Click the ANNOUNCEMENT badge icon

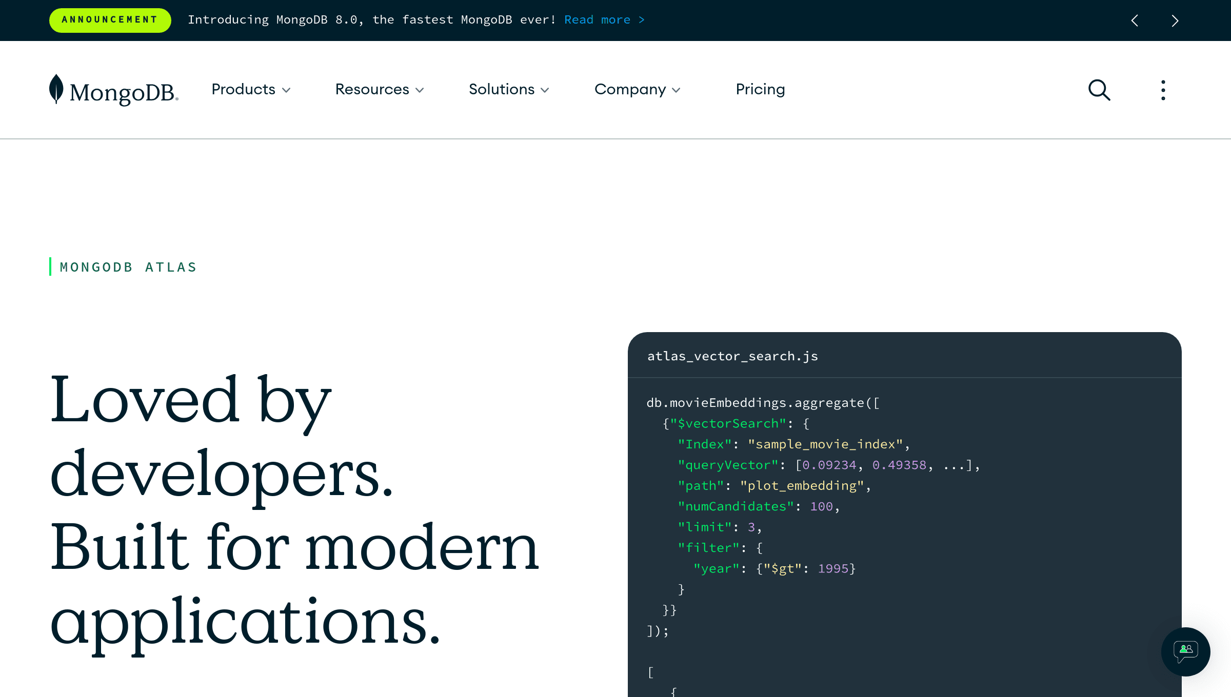click(x=110, y=19)
